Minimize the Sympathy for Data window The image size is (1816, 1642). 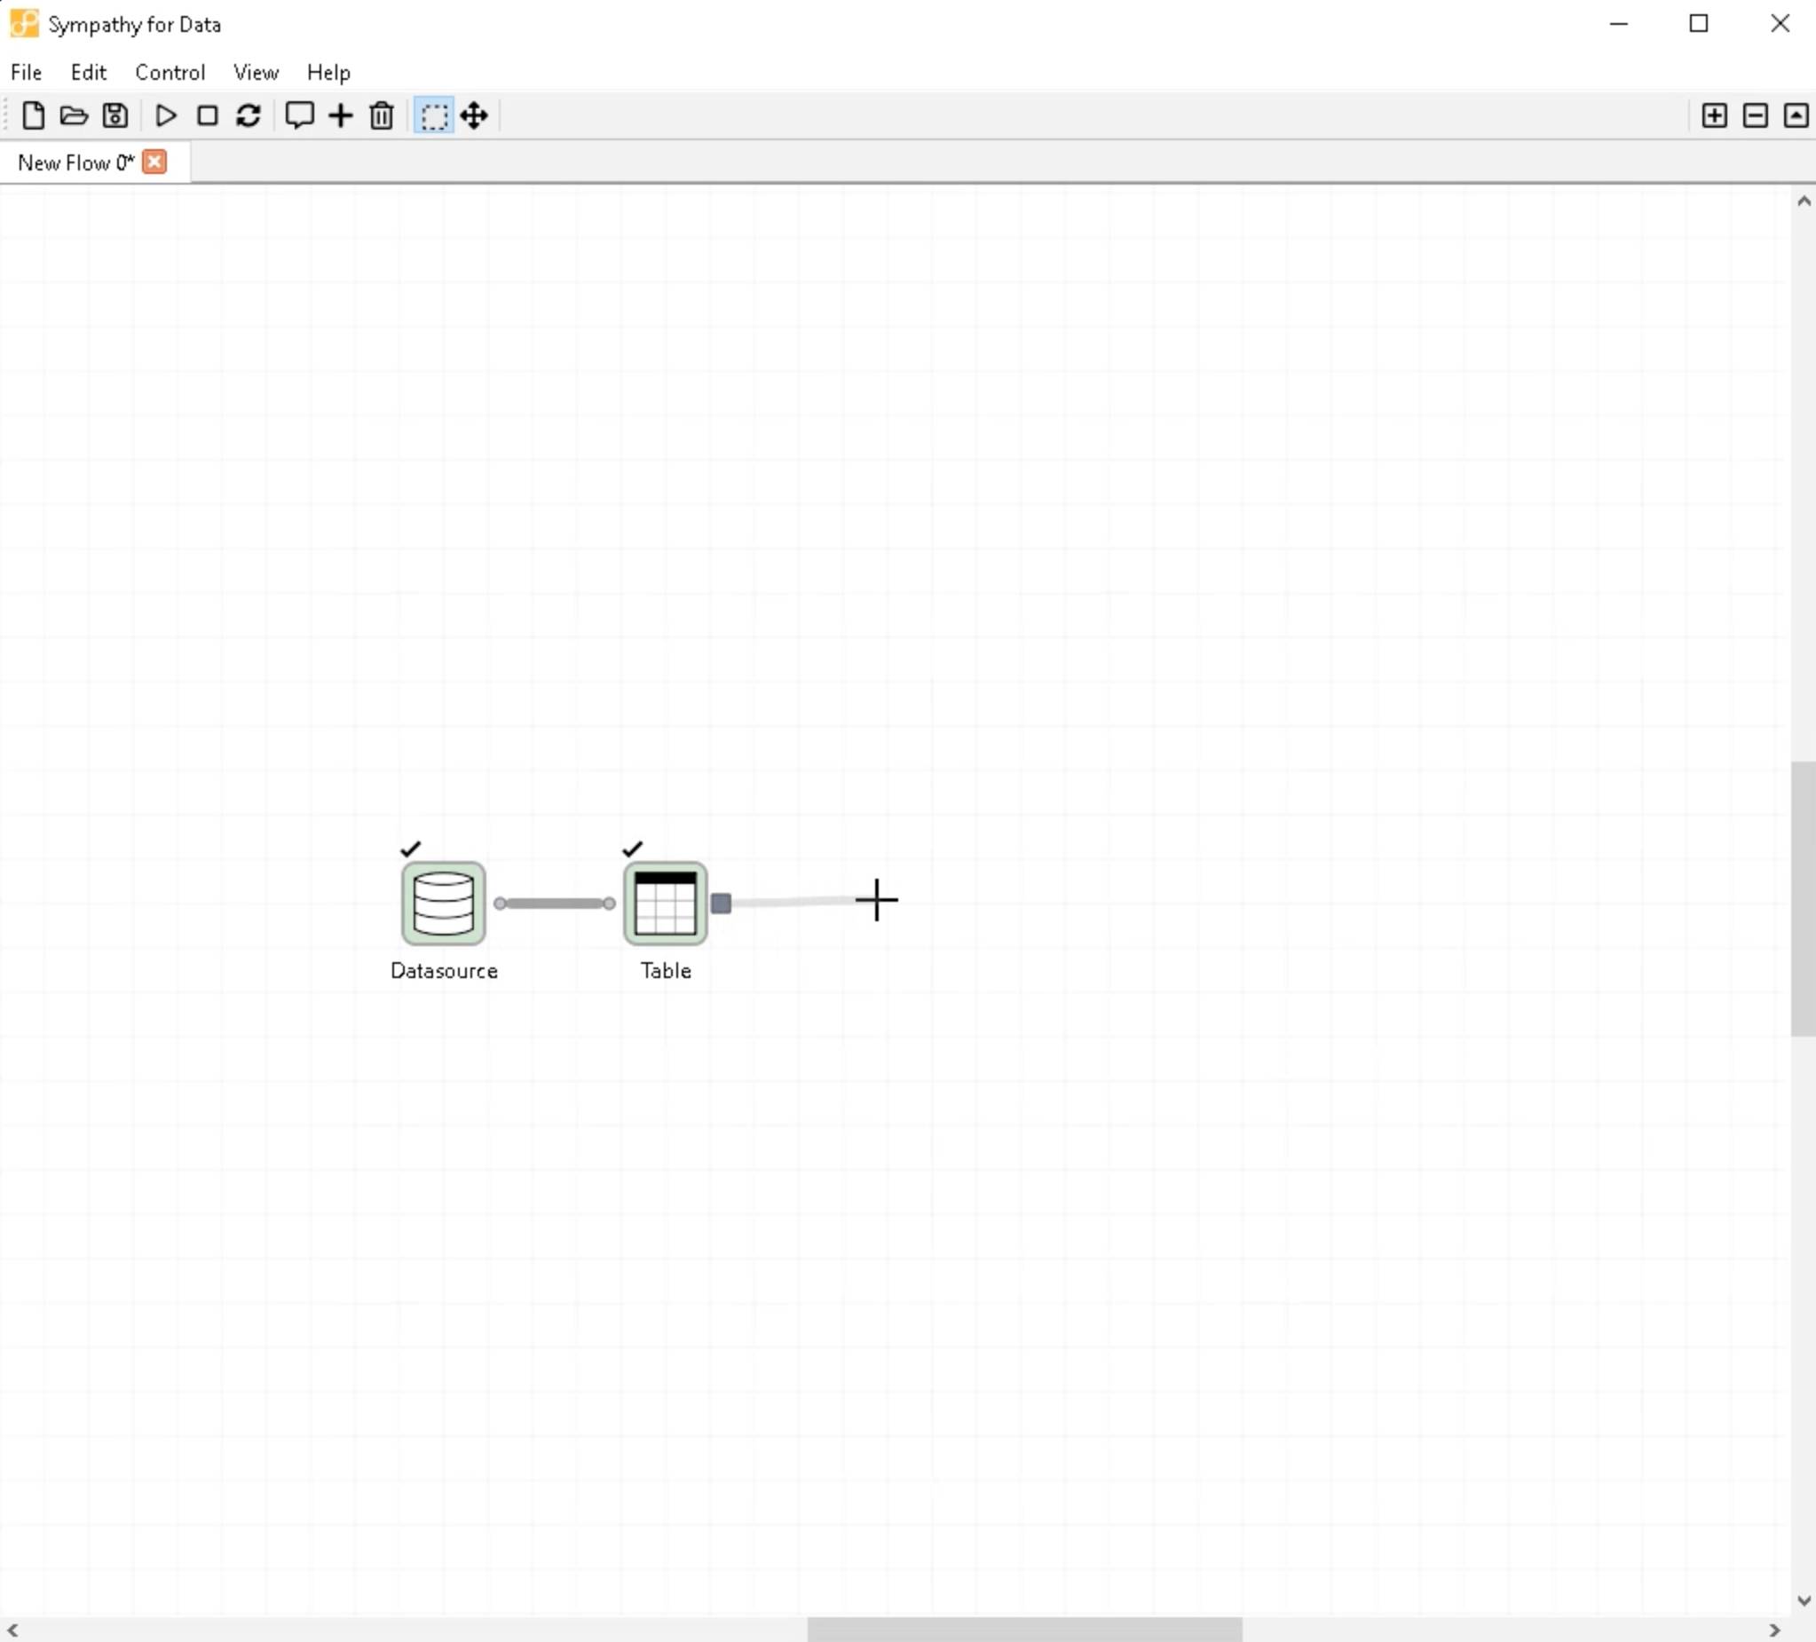(x=1619, y=24)
